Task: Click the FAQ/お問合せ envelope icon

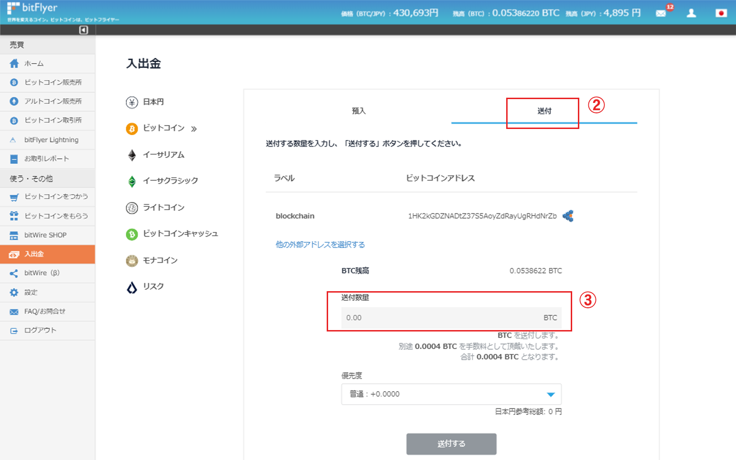Action: 14,312
